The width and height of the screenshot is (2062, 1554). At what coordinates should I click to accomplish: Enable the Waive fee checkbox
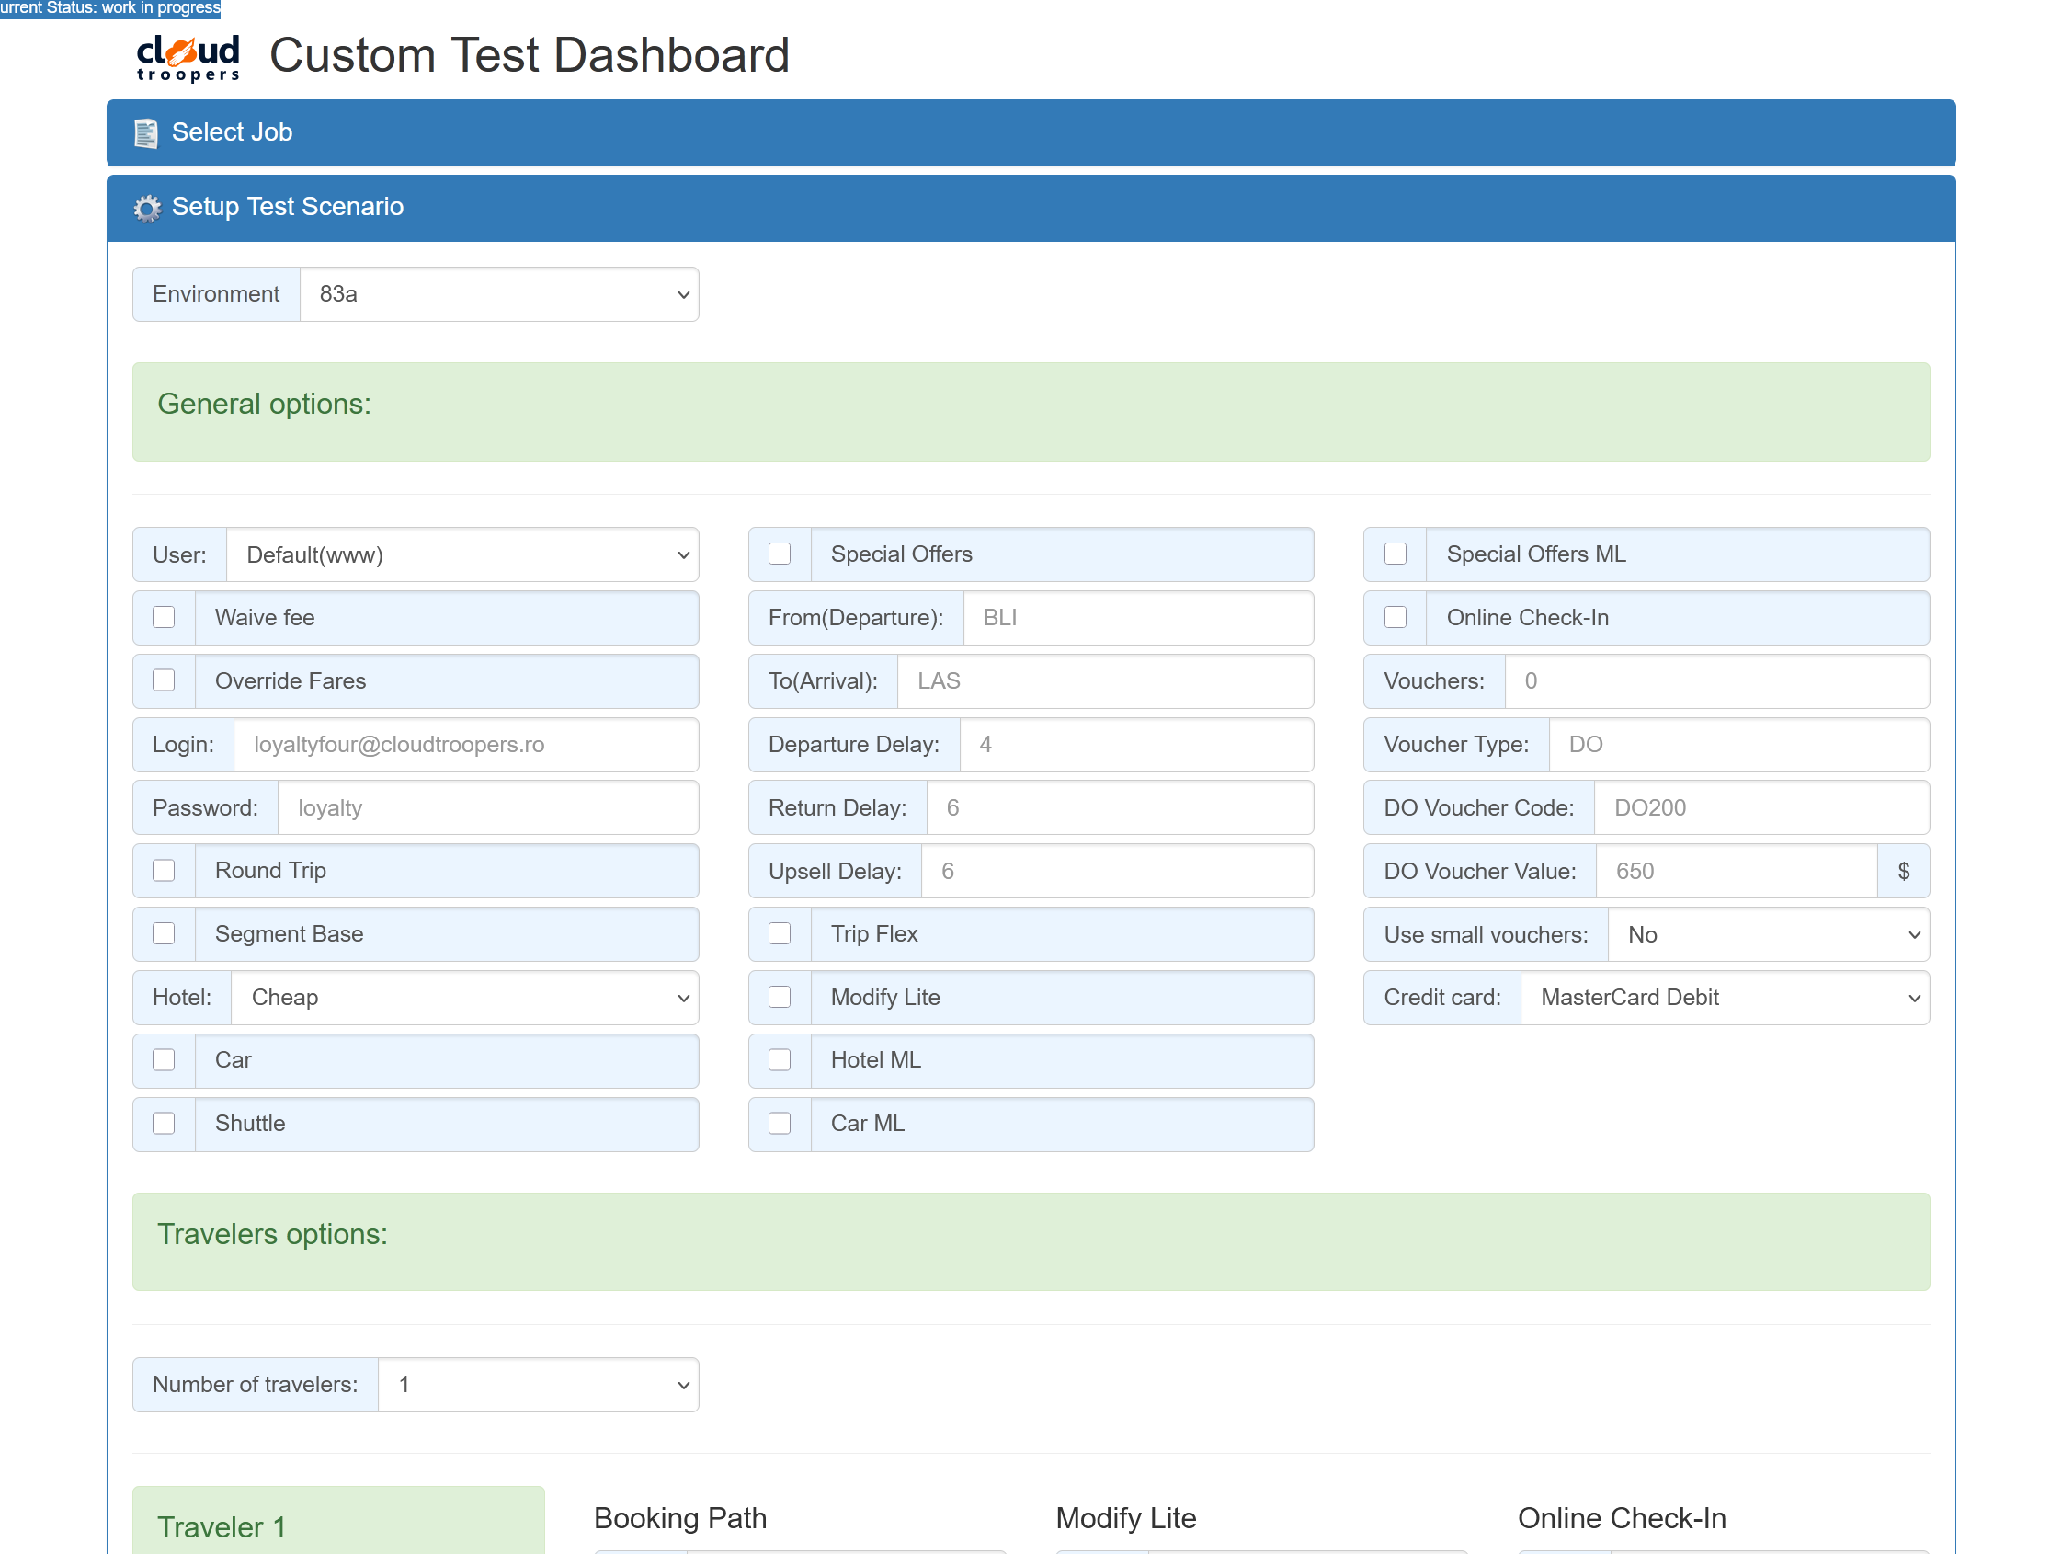[x=164, y=617]
